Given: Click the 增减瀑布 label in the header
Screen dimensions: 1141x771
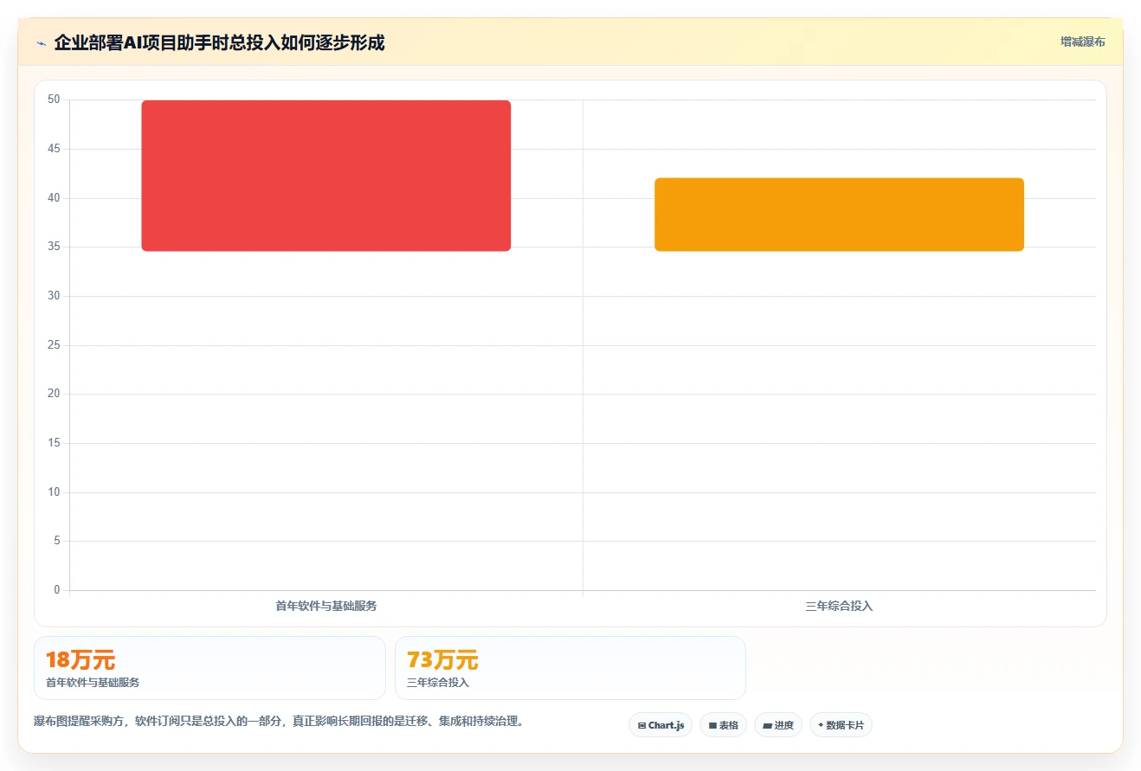Looking at the screenshot, I should 1082,42.
